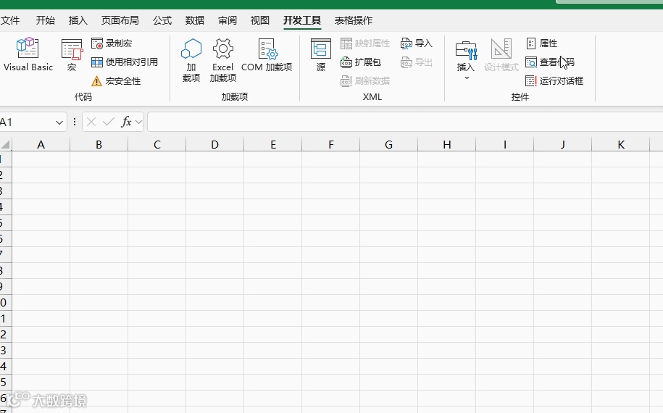The image size is (663, 413).
Task: Select column H header
Action: [x=446, y=145]
